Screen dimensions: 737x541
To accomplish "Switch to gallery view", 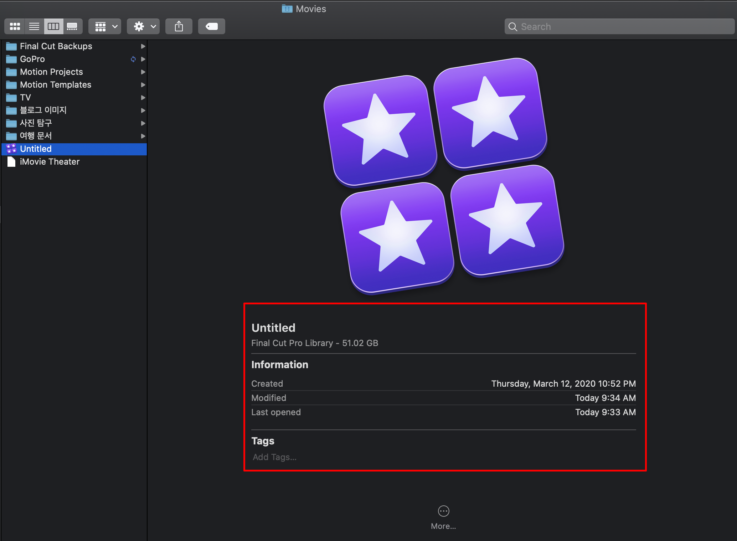I will point(72,26).
